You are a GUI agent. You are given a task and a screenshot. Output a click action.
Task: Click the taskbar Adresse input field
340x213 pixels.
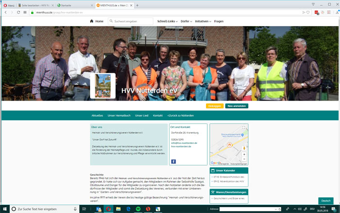tap(247, 209)
